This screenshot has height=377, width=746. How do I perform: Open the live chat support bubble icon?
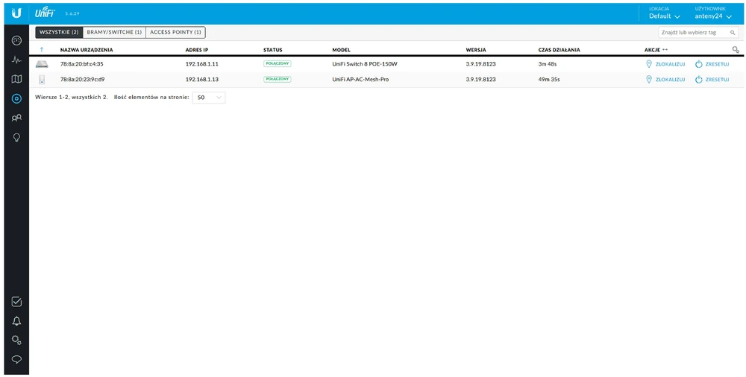[16, 359]
